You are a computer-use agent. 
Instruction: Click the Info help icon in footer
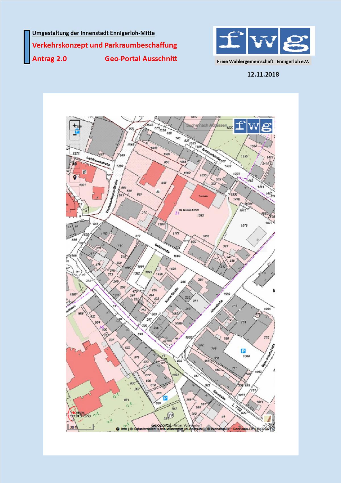point(117,429)
